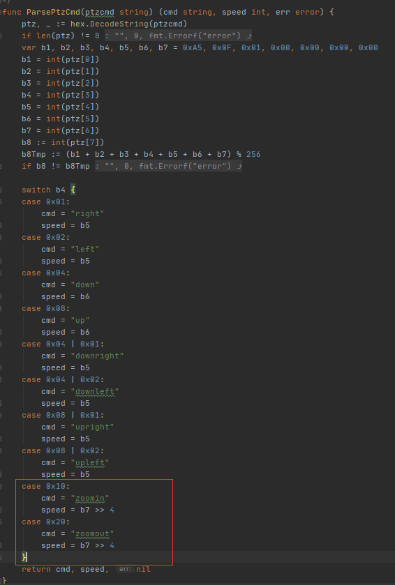Click the ParsePtzCmd function name
Screen dimensions: 395x585
[54, 12]
